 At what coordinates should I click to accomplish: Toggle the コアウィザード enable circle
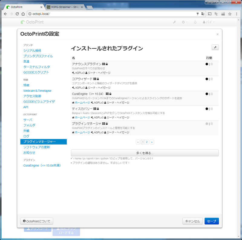(x=207, y=79)
